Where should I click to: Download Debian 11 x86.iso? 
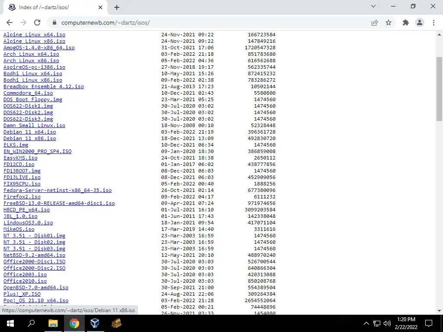[x=30, y=138]
